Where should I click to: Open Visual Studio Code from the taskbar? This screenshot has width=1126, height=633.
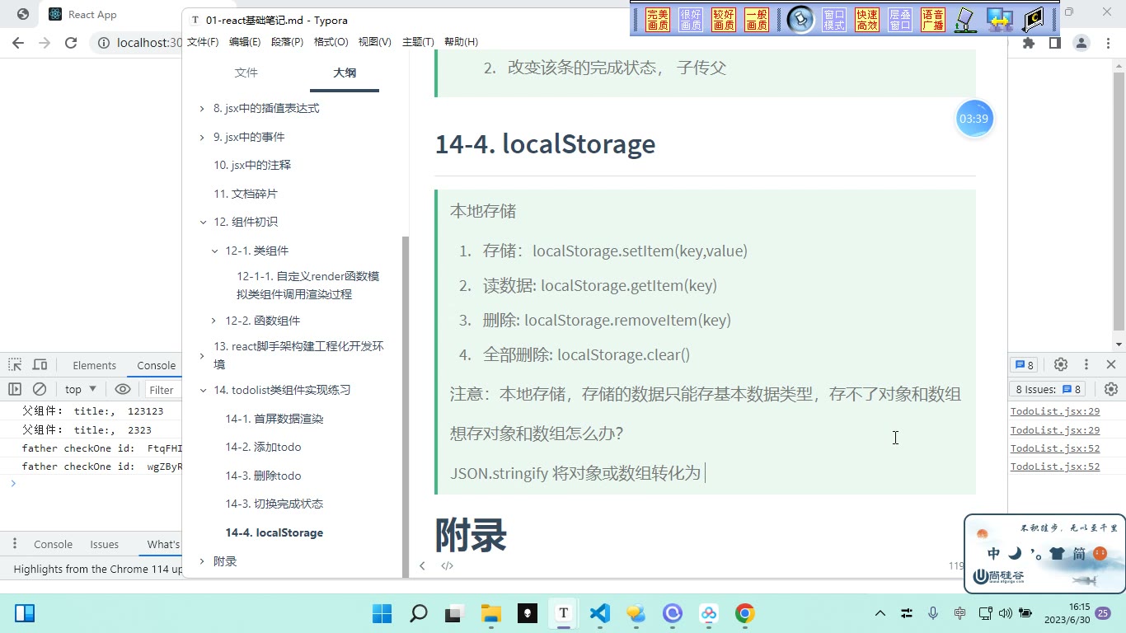[600, 613]
